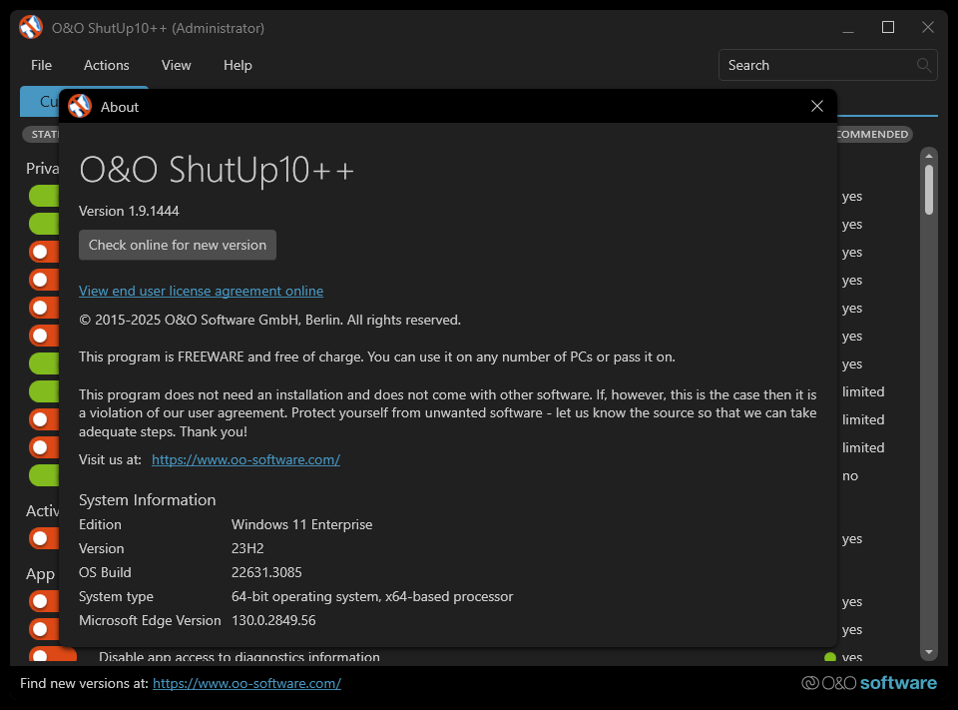The height and width of the screenshot is (710, 958).
Task: Open the File menu
Action: tap(42, 65)
